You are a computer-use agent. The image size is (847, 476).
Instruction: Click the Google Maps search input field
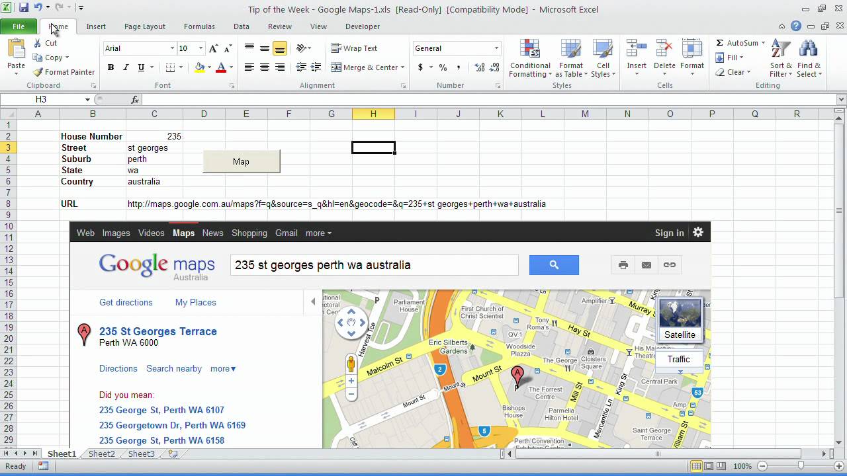(x=375, y=265)
